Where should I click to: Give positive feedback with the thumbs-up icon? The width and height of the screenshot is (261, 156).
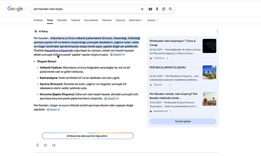(x=45, y=145)
